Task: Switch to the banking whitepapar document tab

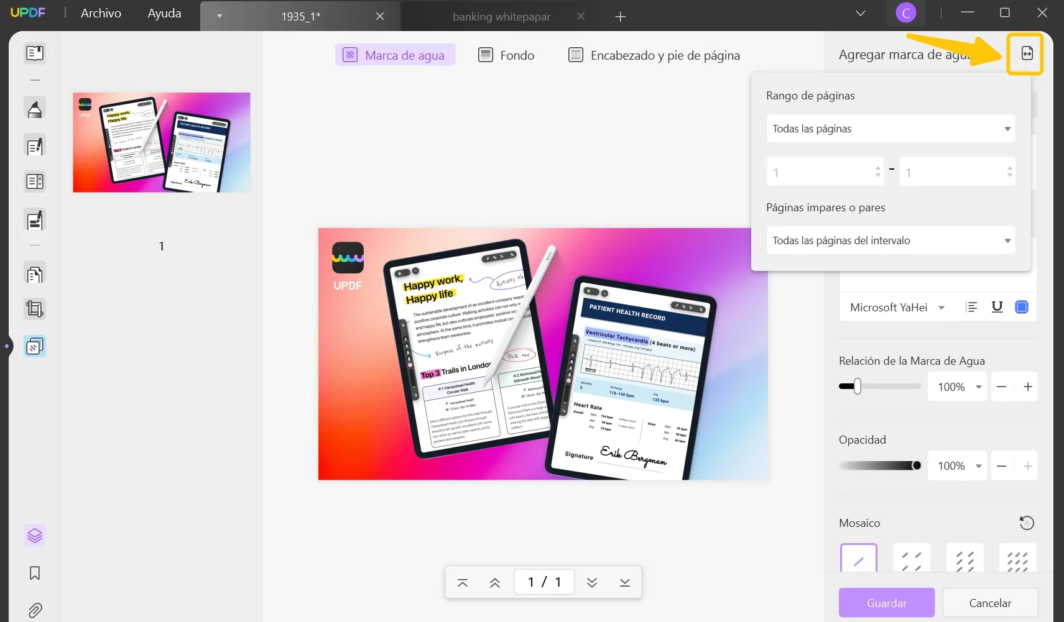Action: 501,17
